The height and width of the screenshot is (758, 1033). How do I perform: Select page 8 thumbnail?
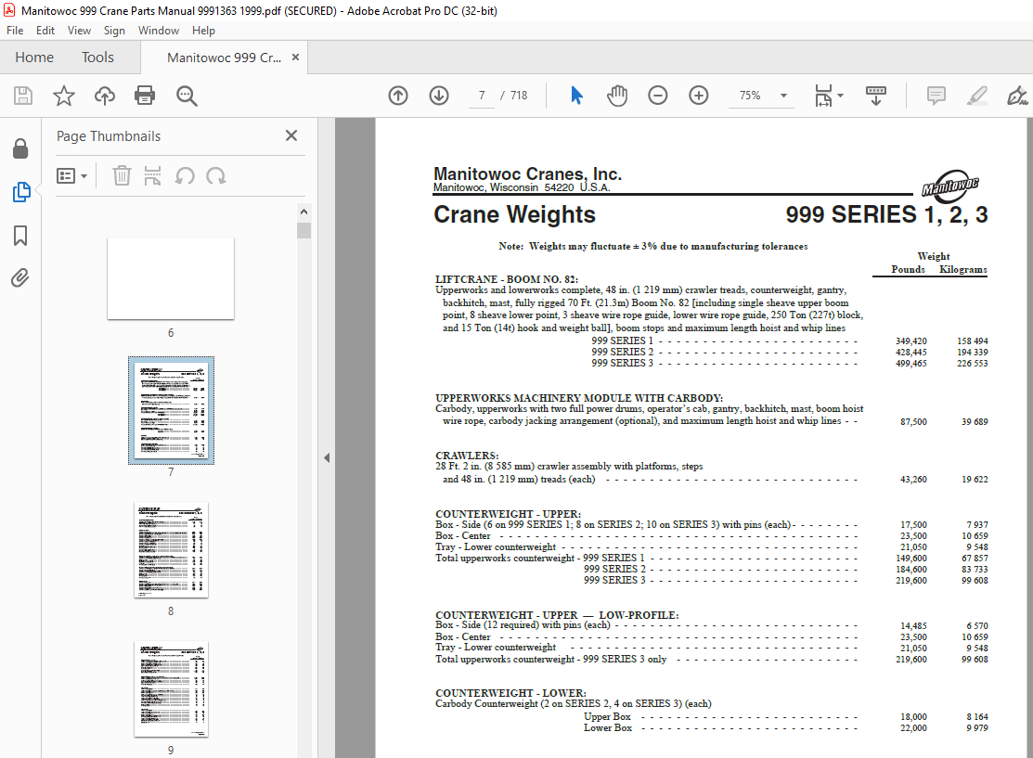point(172,550)
